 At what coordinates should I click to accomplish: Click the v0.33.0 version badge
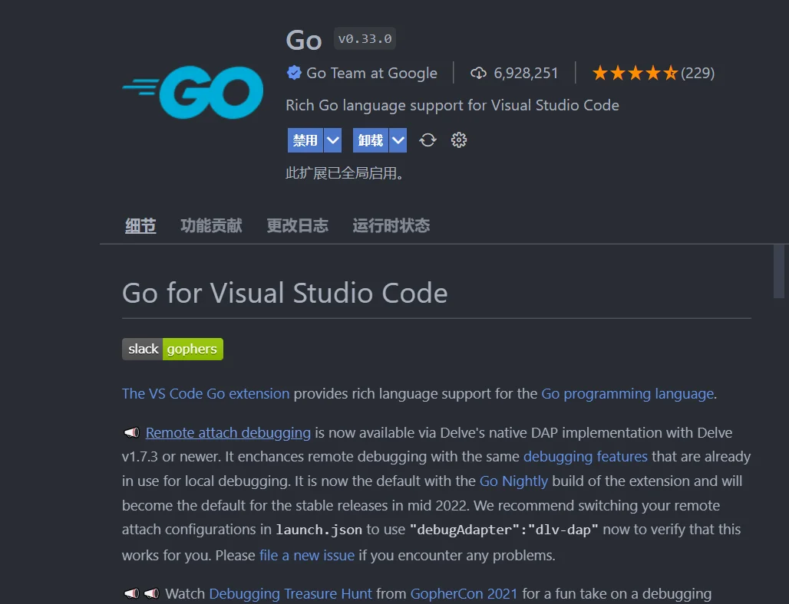click(x=365, y=38)
